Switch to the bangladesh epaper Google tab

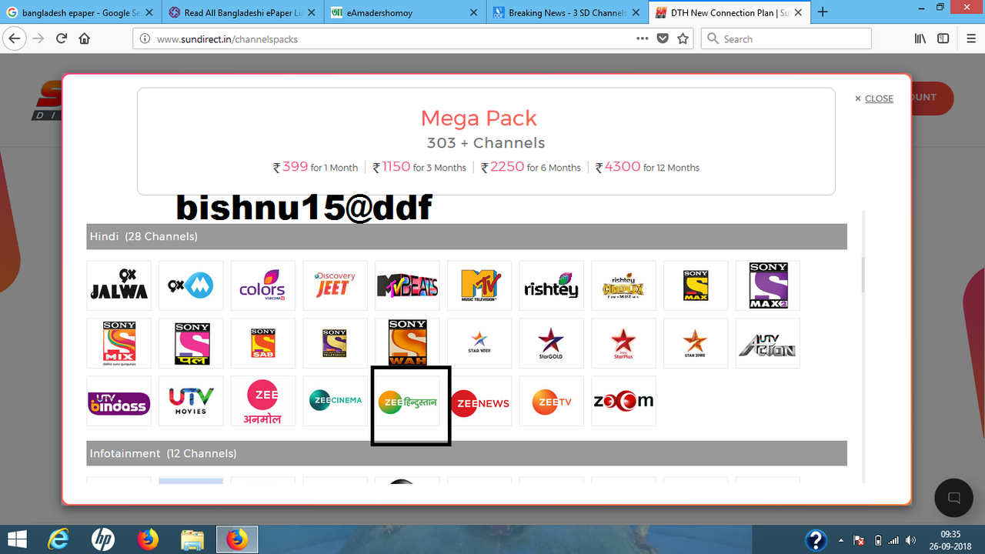pyautogui.click(x=79, y=12)
